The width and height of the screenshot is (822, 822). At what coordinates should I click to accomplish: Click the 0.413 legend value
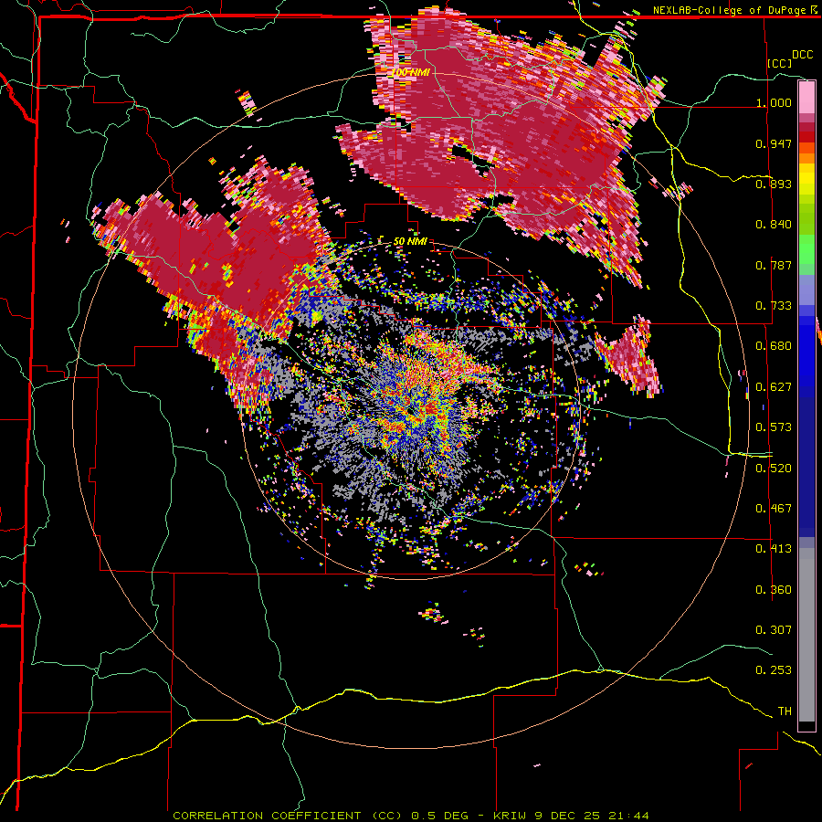[x=774, y=549]
